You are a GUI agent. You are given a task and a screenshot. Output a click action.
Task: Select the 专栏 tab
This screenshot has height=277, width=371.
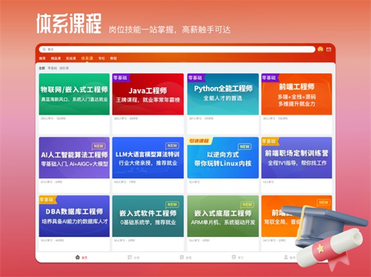point(101,58)
